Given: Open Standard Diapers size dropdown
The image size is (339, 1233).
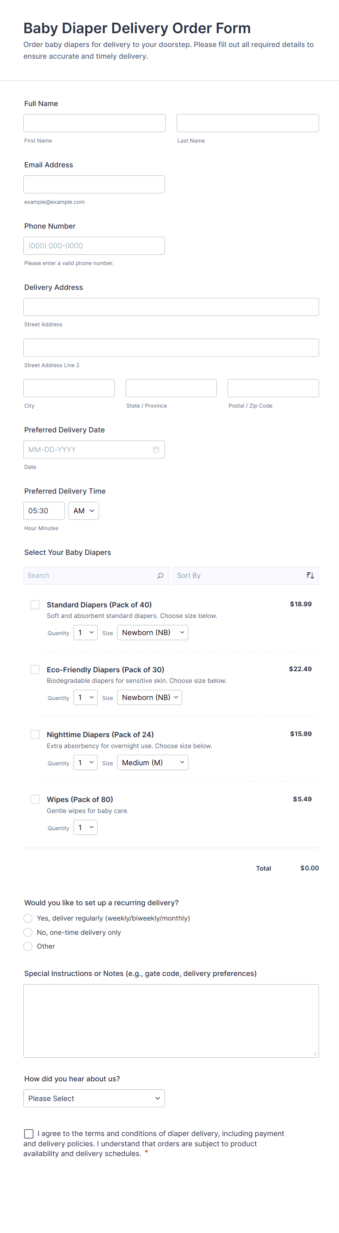Looking at the screenshot, I should pos(152,632).
